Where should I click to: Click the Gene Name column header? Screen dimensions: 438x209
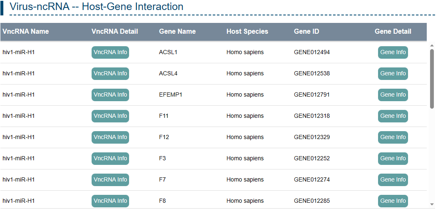[x=177, y=32]
